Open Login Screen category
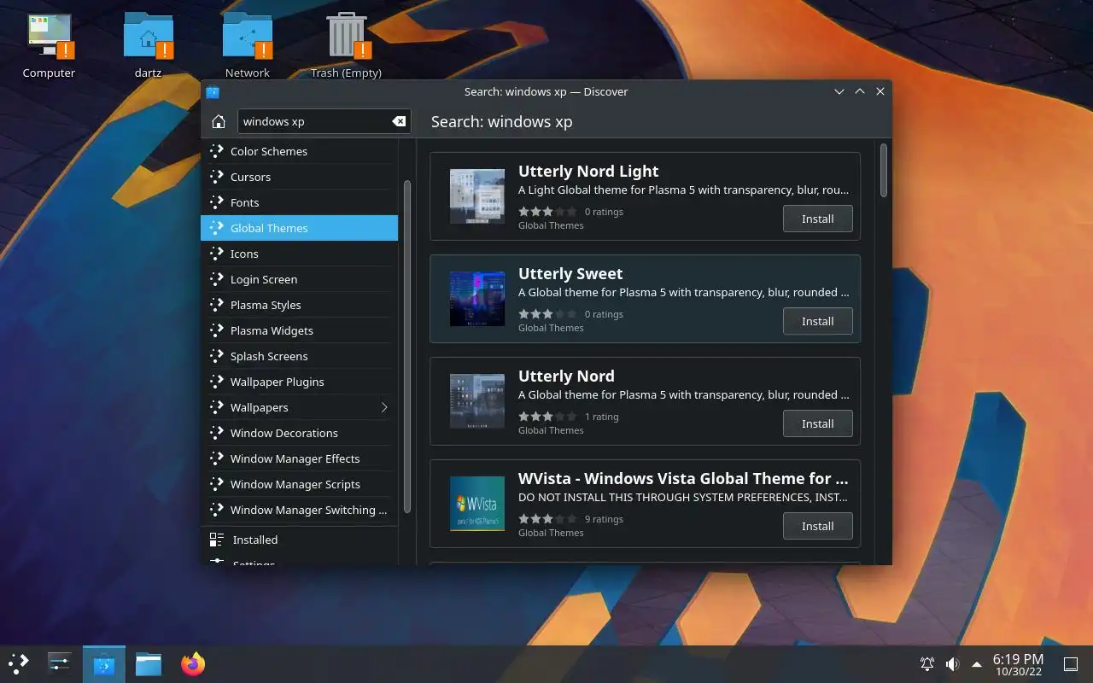 (x=299, y=279)
